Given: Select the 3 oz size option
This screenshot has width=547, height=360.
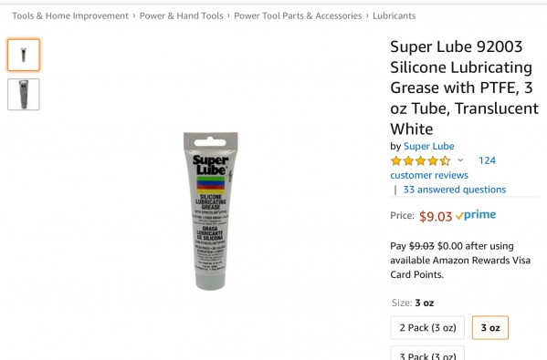Looking at the screenshot, I should (490, 327).
